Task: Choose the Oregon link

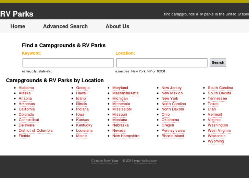Action: coord(168,125)
